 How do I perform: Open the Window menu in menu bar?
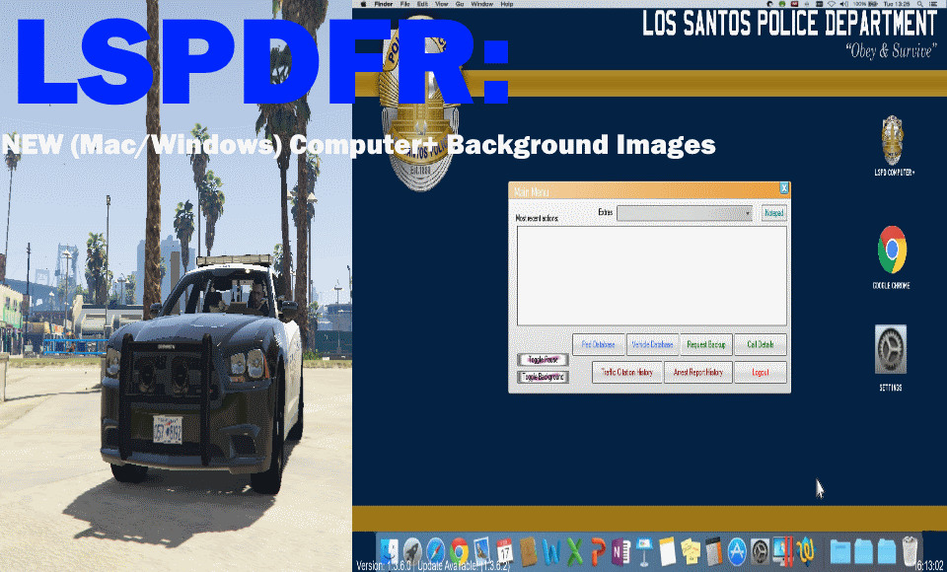click(482, 4)
